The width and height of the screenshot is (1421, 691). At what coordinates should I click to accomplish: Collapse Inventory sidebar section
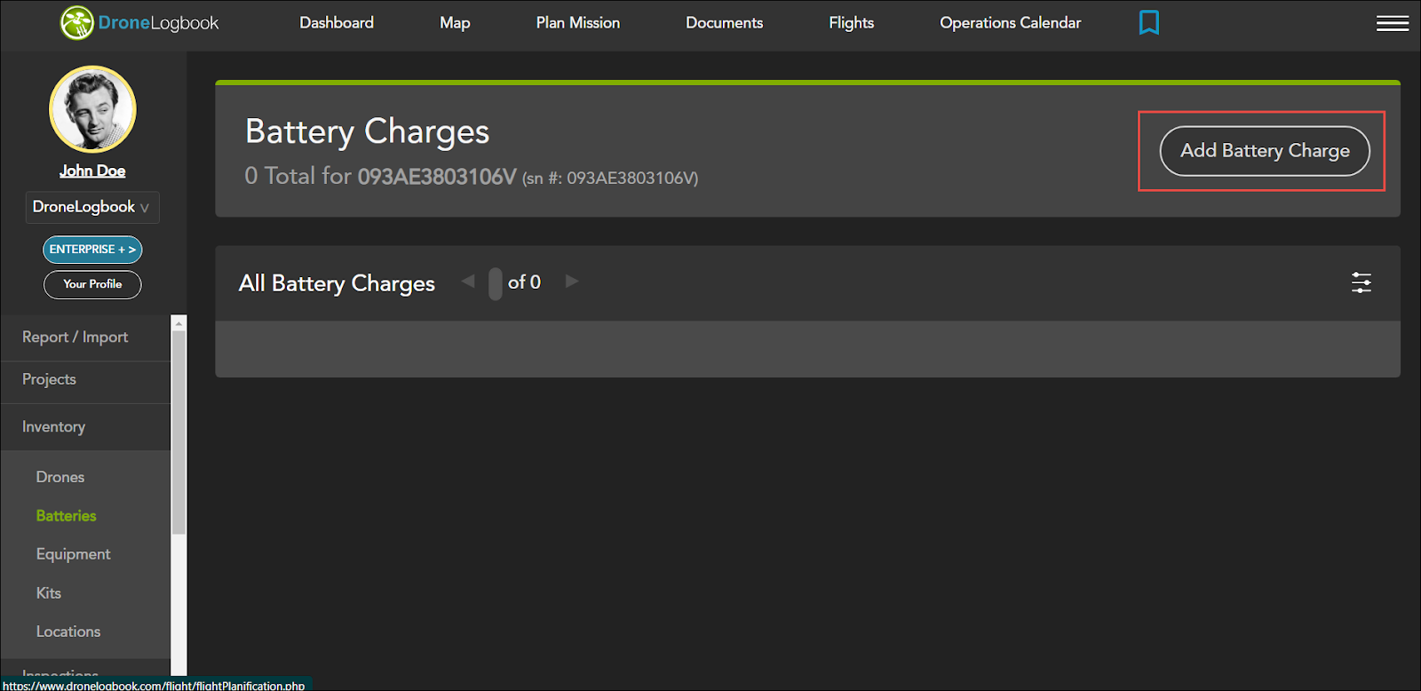(x=85, y=427)
